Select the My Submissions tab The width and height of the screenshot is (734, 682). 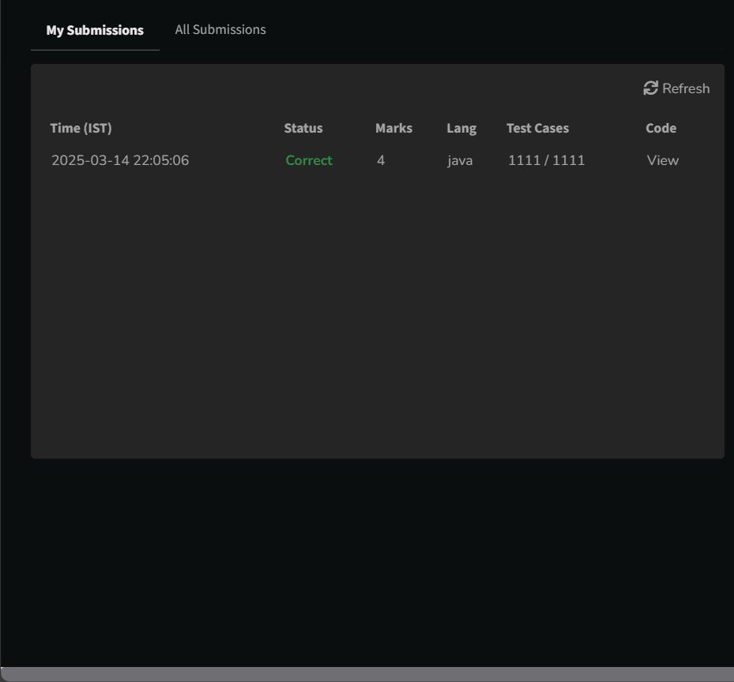[x=95, y=30]
